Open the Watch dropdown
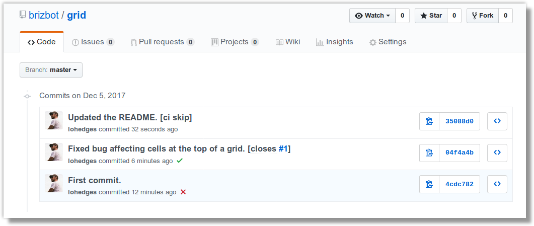The width and height of the screenshot is (534, 226). click(x=372, y=16)
